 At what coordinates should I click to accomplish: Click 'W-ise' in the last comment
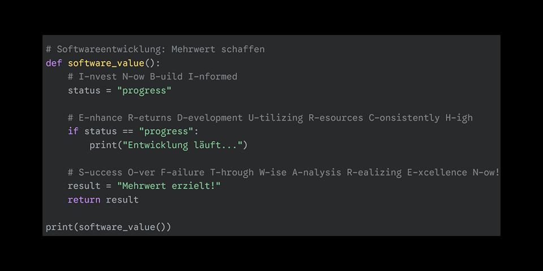[x=273, y=172]
